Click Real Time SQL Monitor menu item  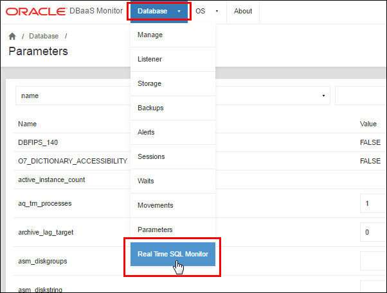coord(173,254)
